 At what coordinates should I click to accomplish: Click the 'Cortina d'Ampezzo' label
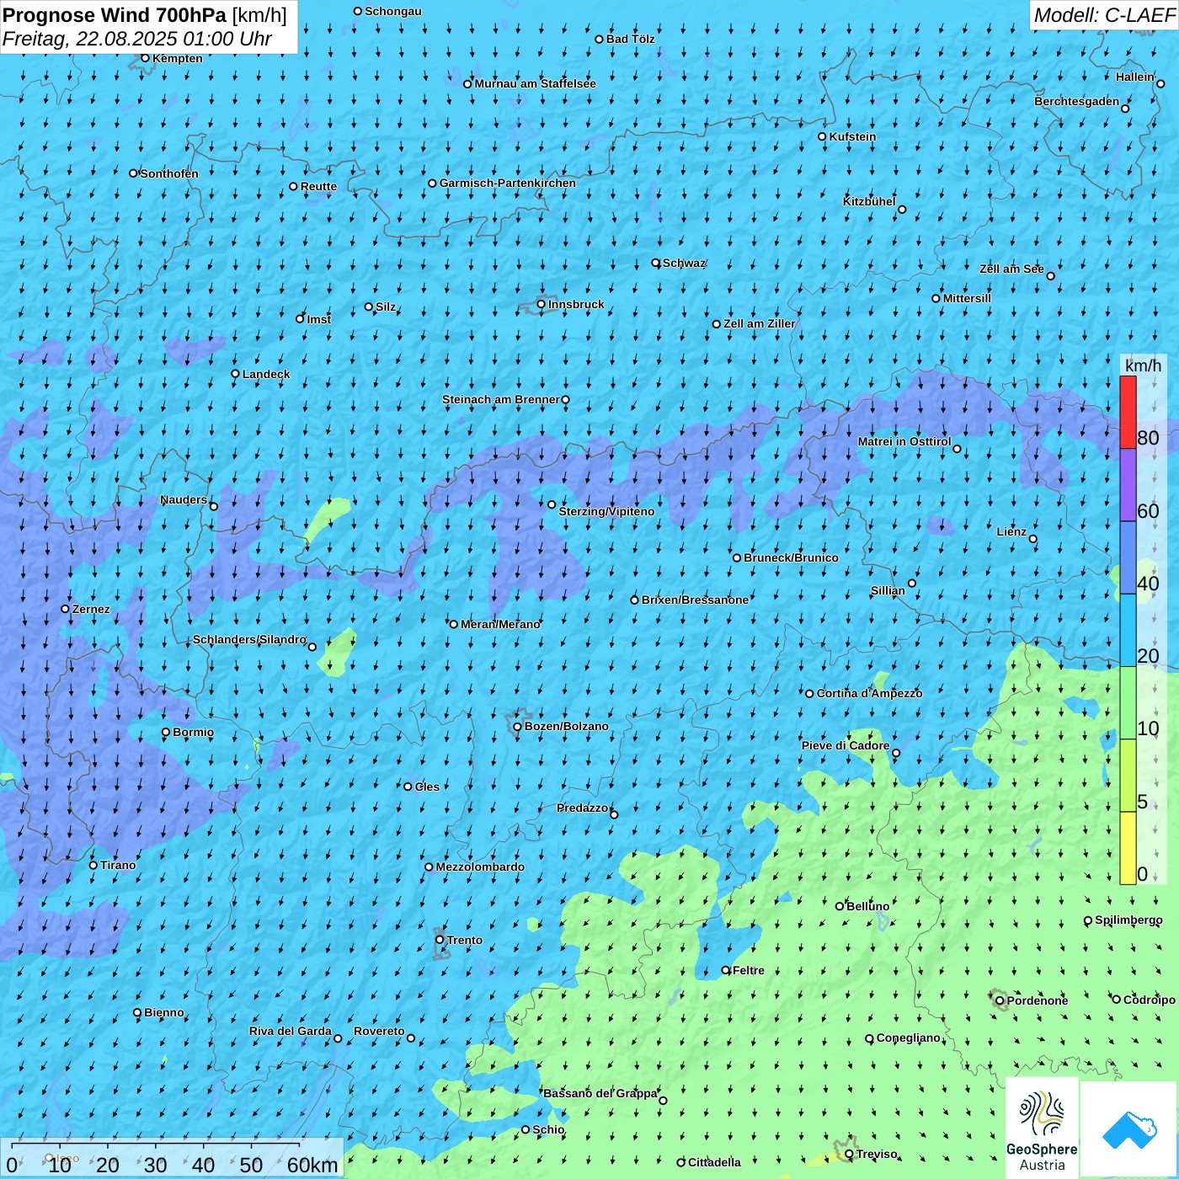coord(869,693)
